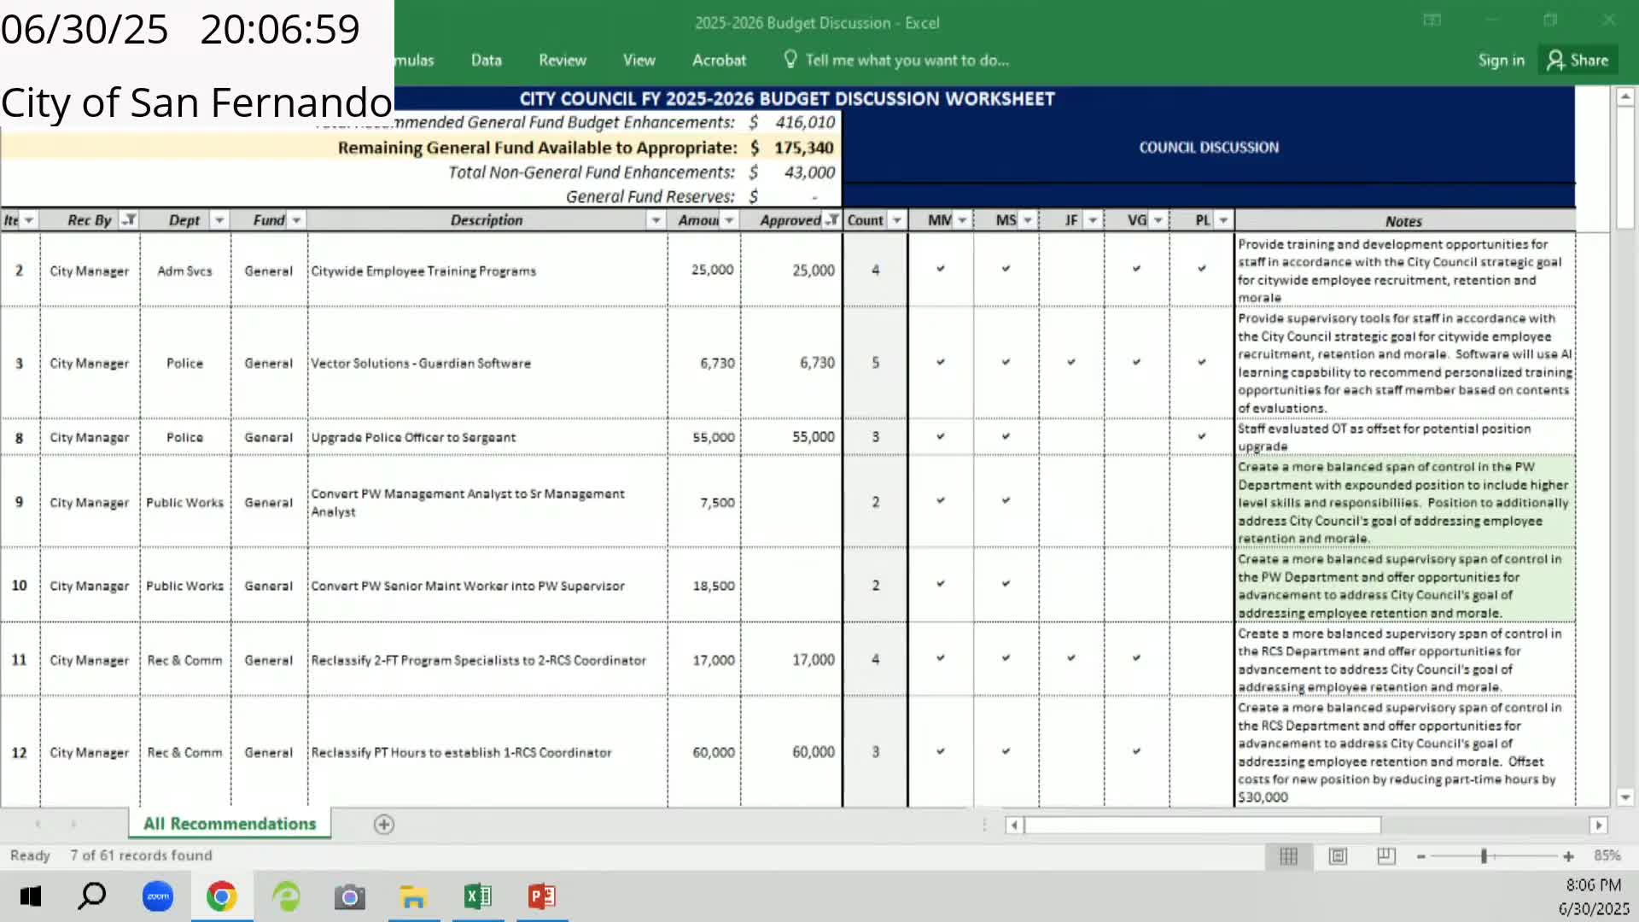This screenshot has width=1639, height=922.
Task: Switch to Page Layout view icon
Action: [1338, 855]
